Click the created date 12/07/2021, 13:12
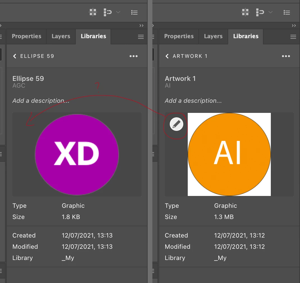300x283 pixels. tap(239, 235)
